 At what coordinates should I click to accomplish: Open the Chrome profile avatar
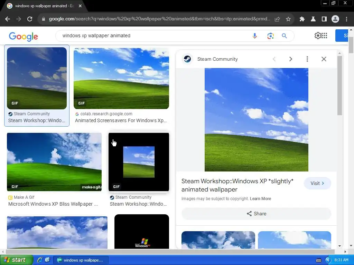point(335,19)
